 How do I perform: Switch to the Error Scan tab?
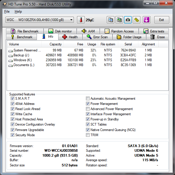tap(97, 37)
